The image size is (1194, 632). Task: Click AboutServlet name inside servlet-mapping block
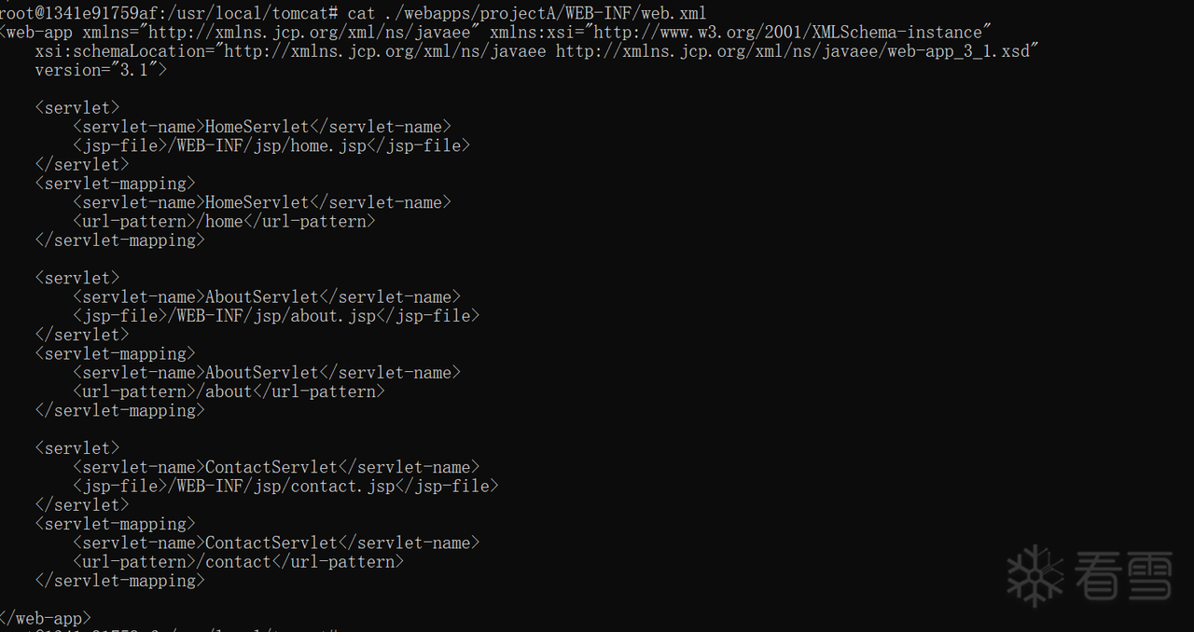(x=262, y=373)
